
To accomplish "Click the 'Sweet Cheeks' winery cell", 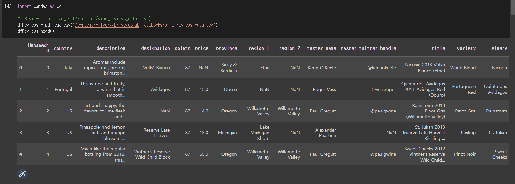I will 500,154.
